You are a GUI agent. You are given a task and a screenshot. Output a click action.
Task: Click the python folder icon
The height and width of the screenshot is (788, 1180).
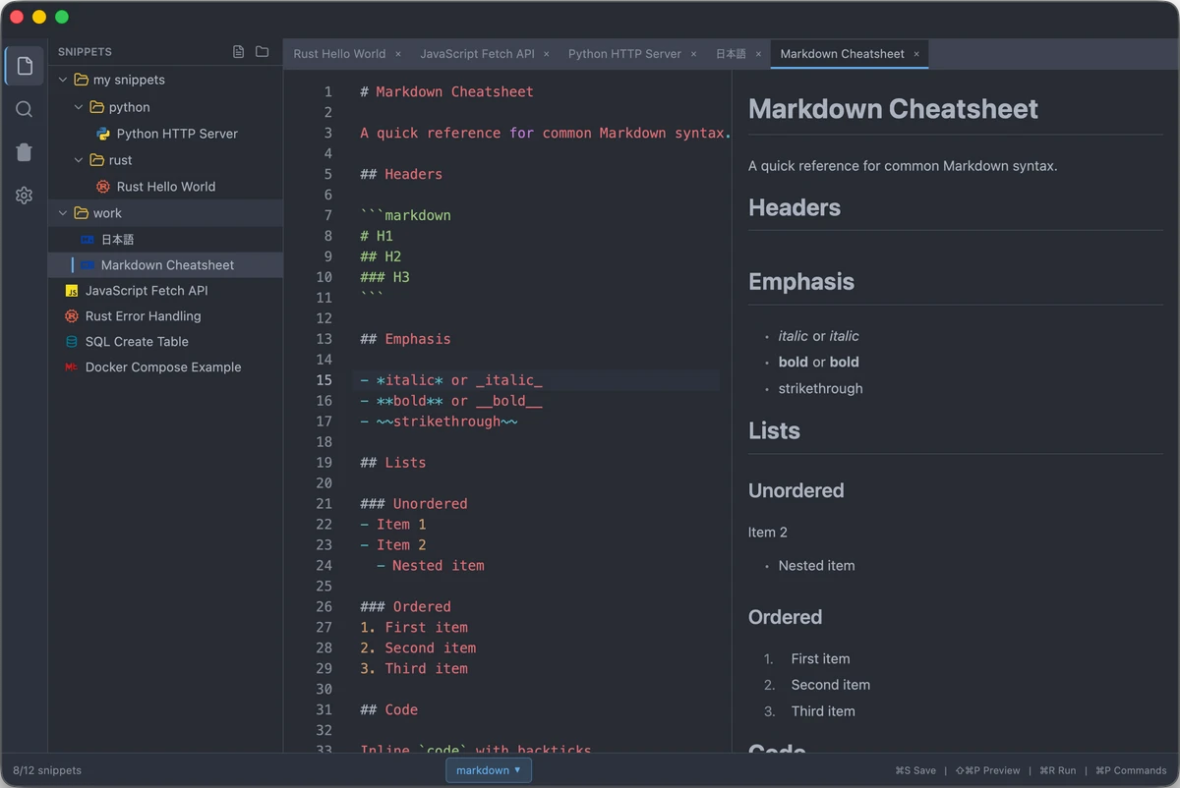click(x=96, y=107)
